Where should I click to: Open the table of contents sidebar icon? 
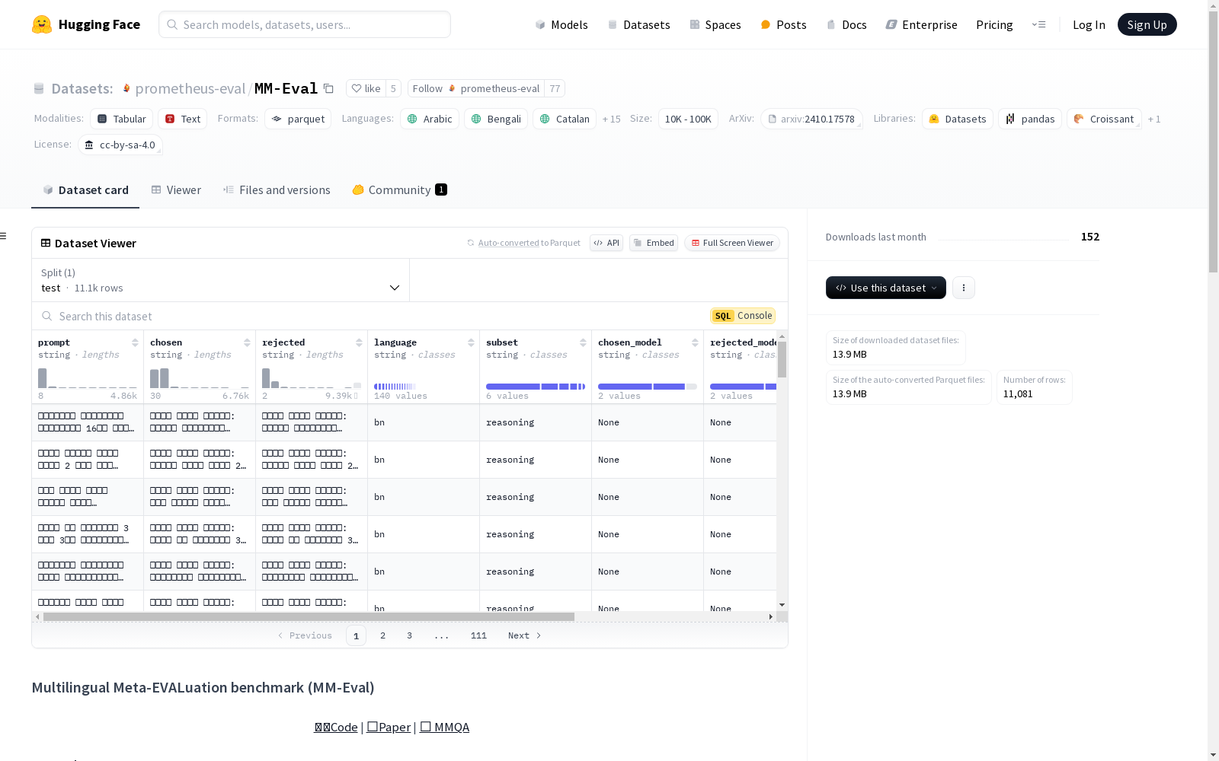(4, 236)
